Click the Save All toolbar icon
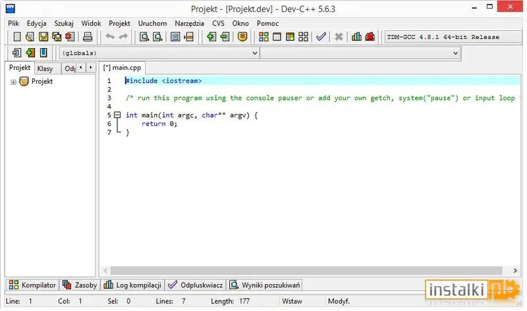The image size is (527, 311). [x=57, y=37]
